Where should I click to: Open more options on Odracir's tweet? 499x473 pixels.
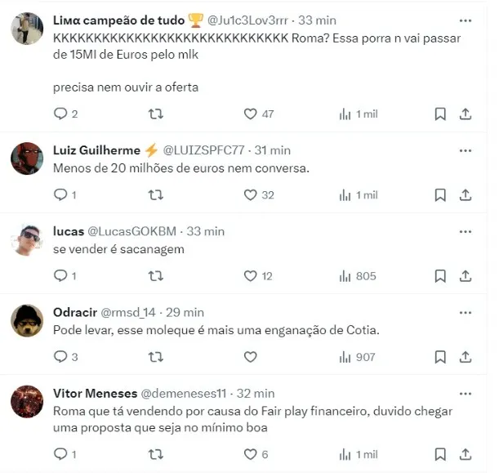pyautogui.click(x=466, y=313)
